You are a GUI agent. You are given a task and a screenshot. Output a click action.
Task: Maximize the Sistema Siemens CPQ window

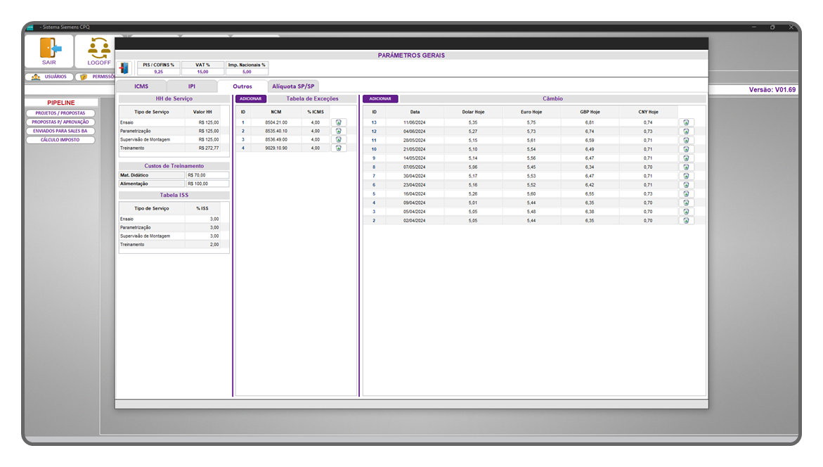(x=772, y=27)
